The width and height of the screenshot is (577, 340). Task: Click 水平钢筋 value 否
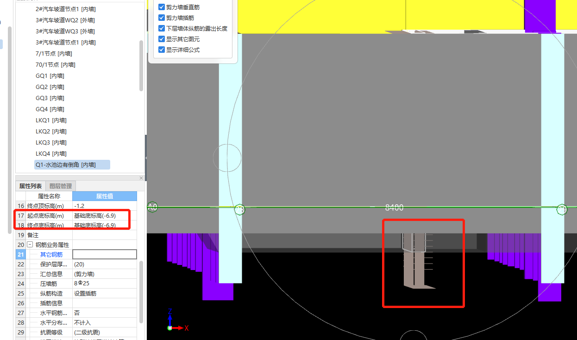coord(105,313)
